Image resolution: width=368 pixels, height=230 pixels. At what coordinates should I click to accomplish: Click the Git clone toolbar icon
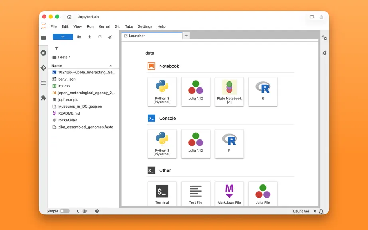(x=110, y=37)
